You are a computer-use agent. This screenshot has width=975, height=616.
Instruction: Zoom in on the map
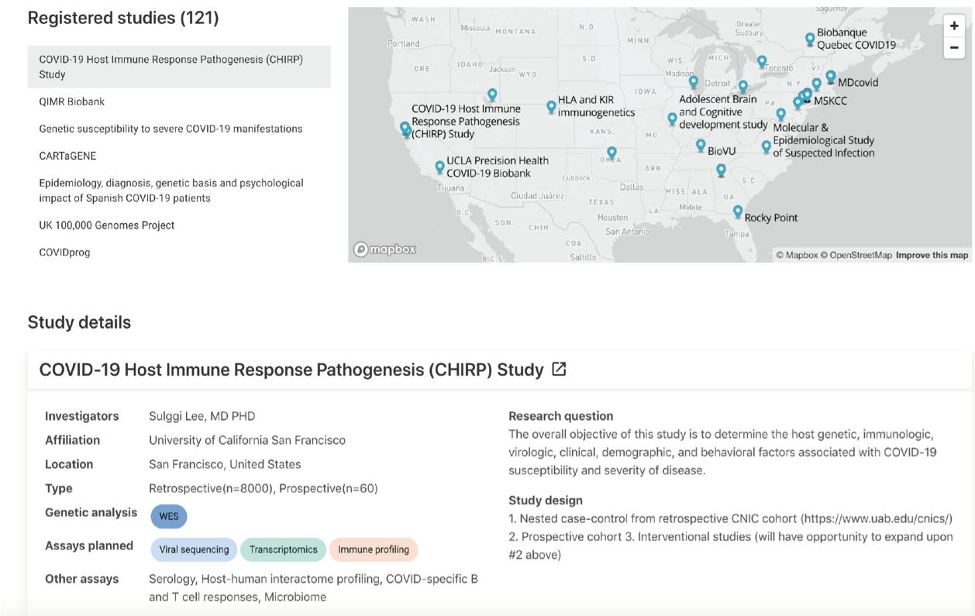click(x=954, y=26)
